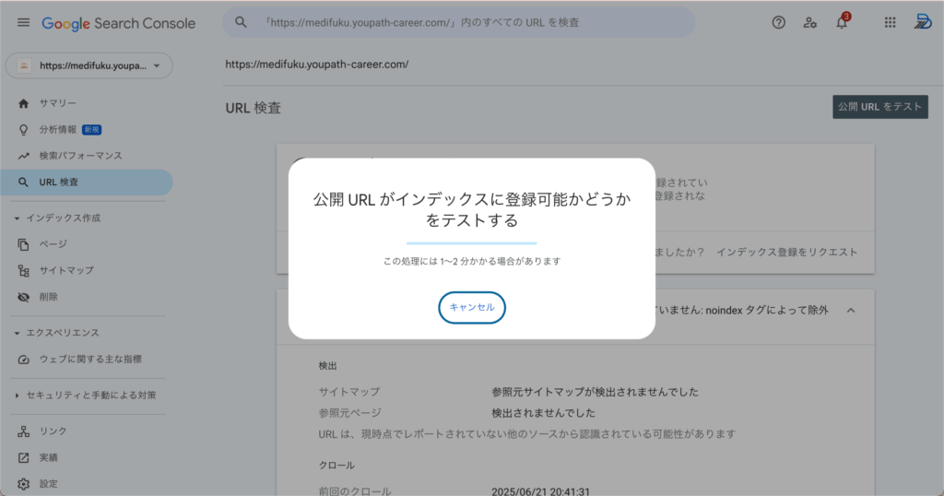Click the URL は、現時点でレポートされていない note

click(526, 434)
